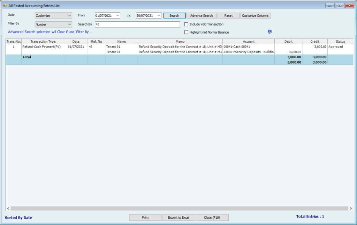Click Customize Columns button
Viewport: 357px width, 225px height.
pyautogui.click(x=256, y=16)
